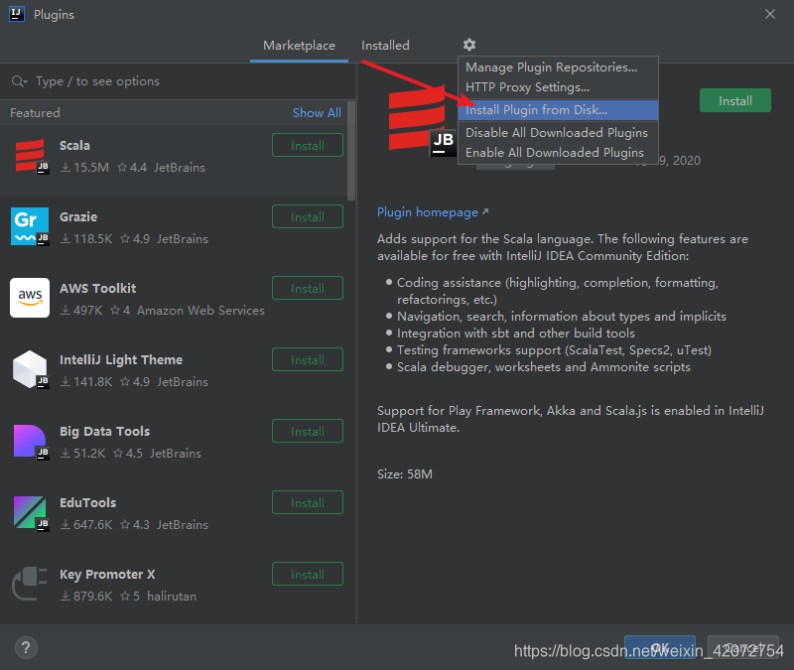Screen dimensions: 794x670
Task: Open the help question mark icon
Action: [x=26, y=648]
